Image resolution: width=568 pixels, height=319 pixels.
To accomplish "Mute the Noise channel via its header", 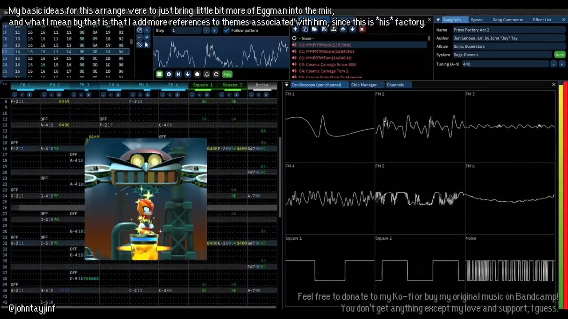I will (262, 85).
